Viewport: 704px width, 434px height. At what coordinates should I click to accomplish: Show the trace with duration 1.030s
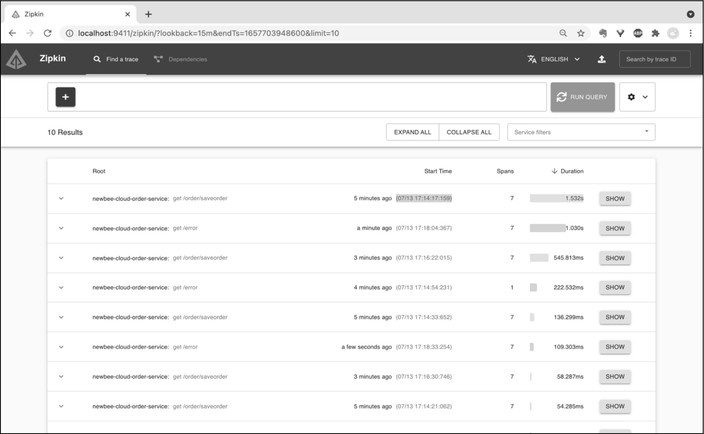click(x=615, y=228)
